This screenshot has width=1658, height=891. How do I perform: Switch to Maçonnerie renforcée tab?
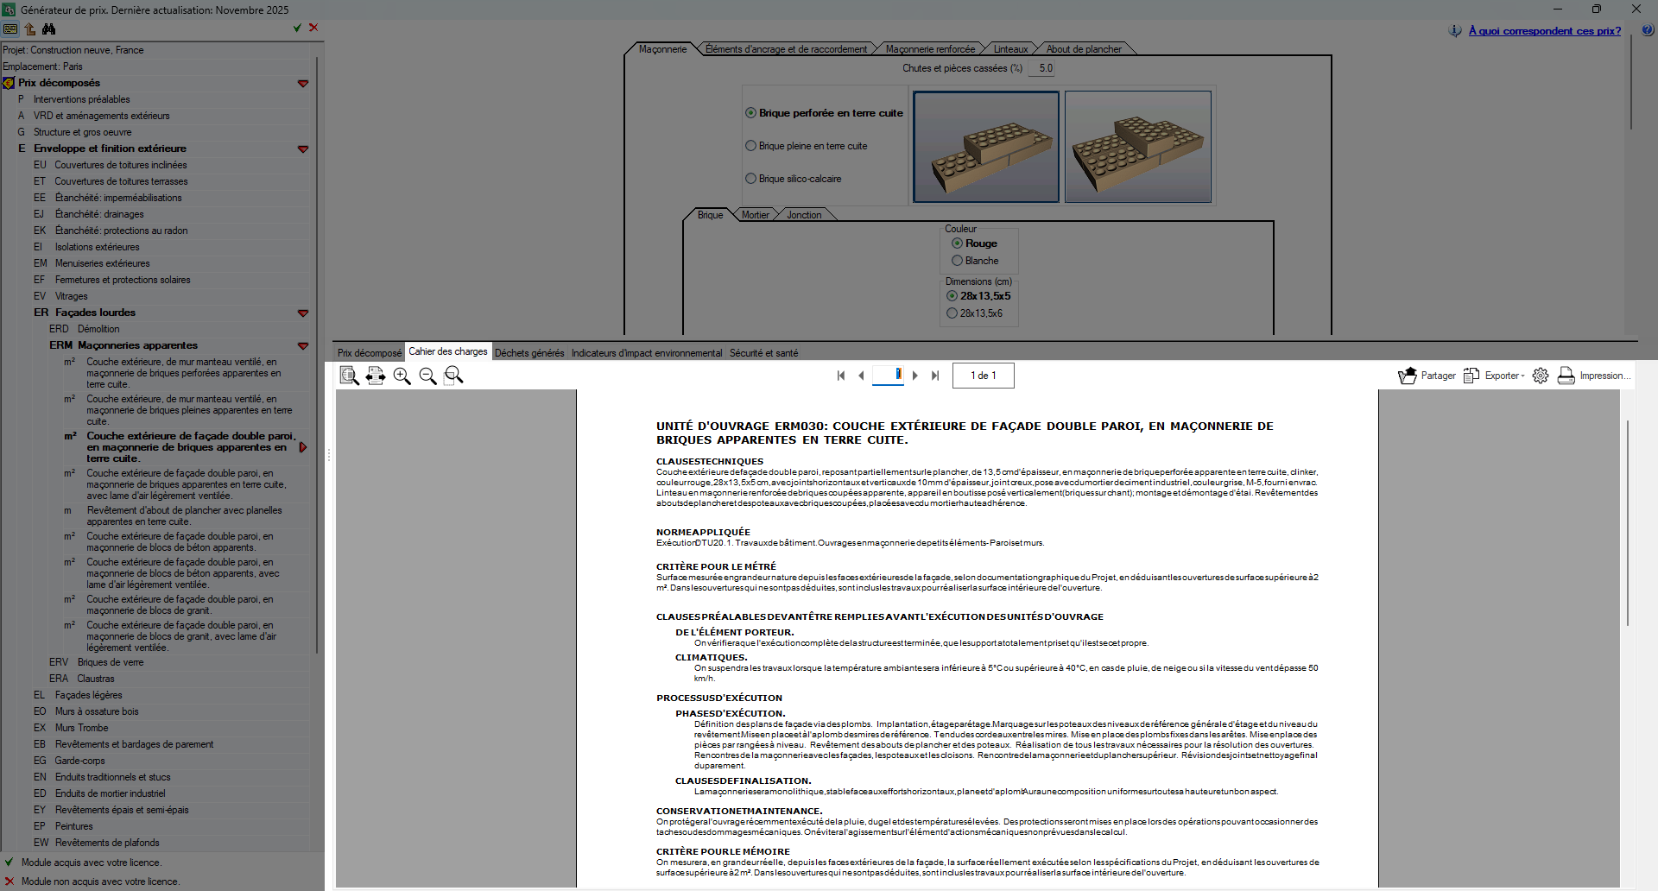point(930,49)
